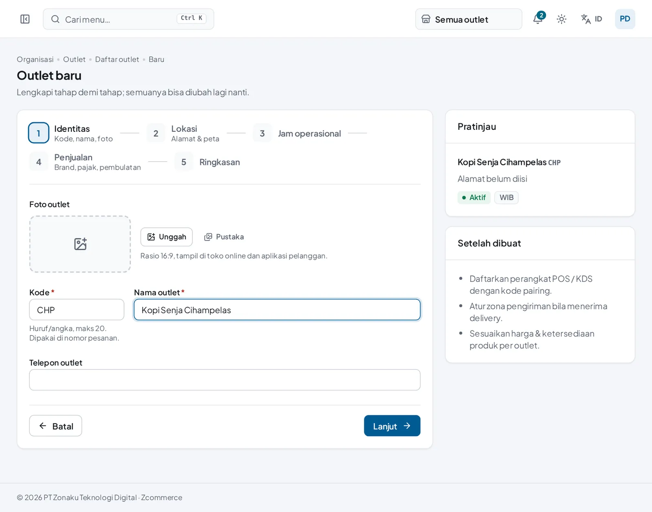Viewport: 652px width, 512px height.
Task: Focus the Cari menu search field
Action: 128,19
